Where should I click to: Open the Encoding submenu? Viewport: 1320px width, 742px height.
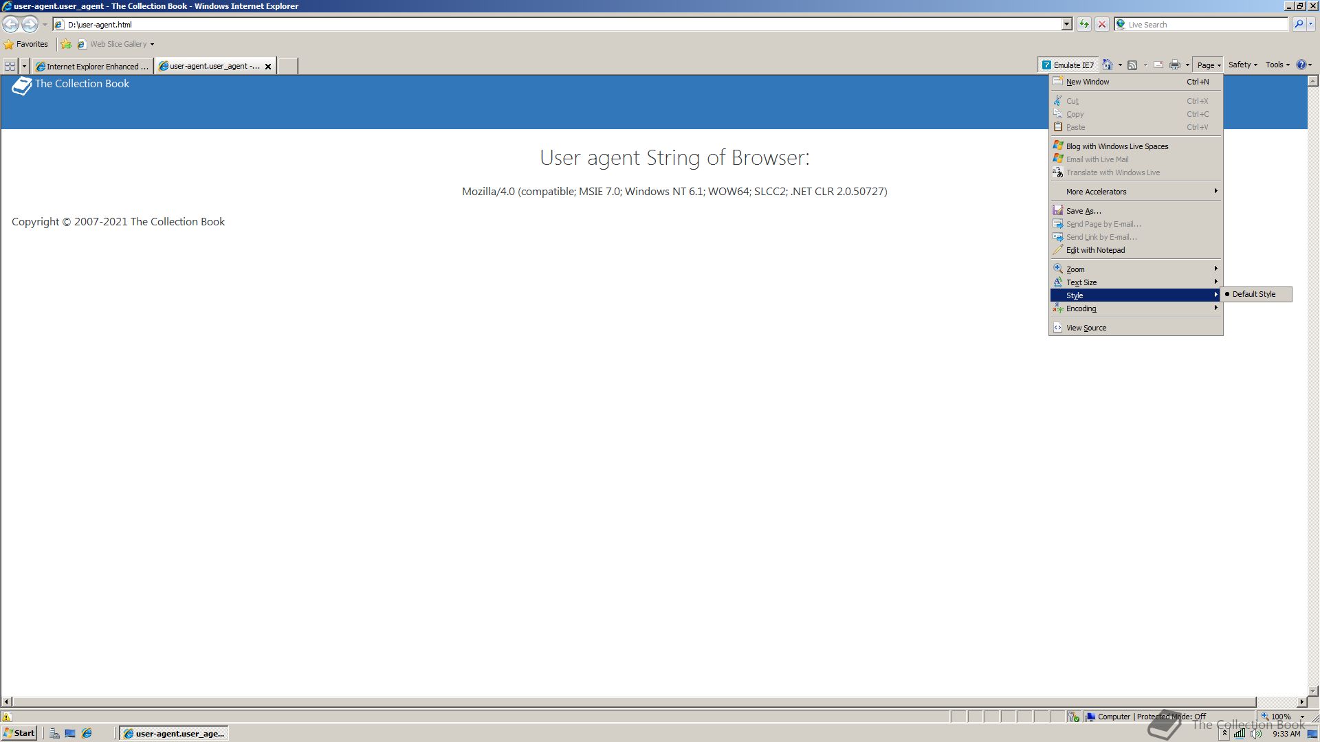1136,308
